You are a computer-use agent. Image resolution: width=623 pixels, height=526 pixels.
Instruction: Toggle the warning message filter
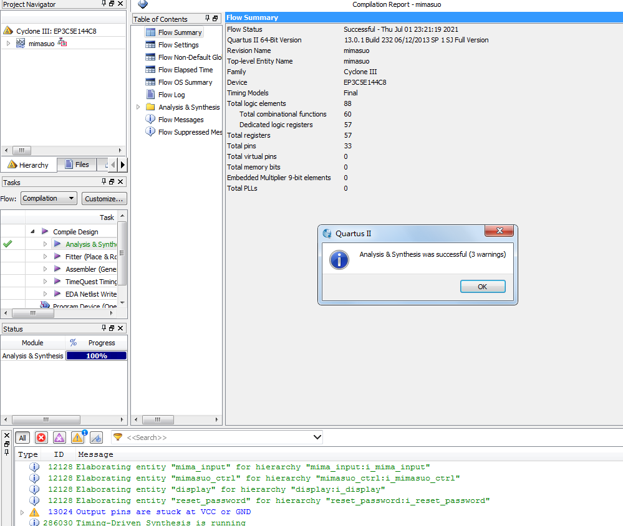pos(77,438)
